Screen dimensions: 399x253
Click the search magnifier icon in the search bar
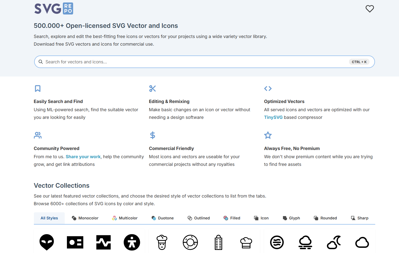(x=41, y=62)
